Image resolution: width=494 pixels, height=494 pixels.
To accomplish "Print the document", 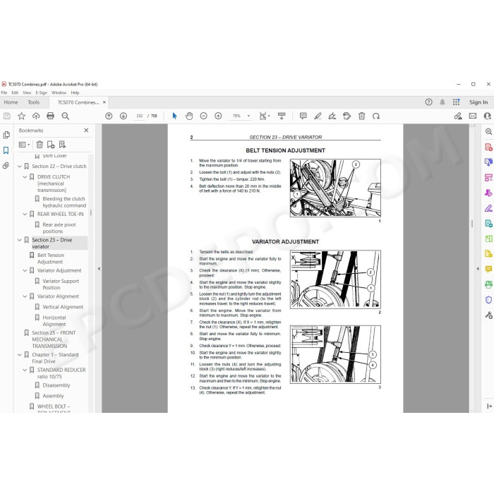I will click(x=50, y=116).
